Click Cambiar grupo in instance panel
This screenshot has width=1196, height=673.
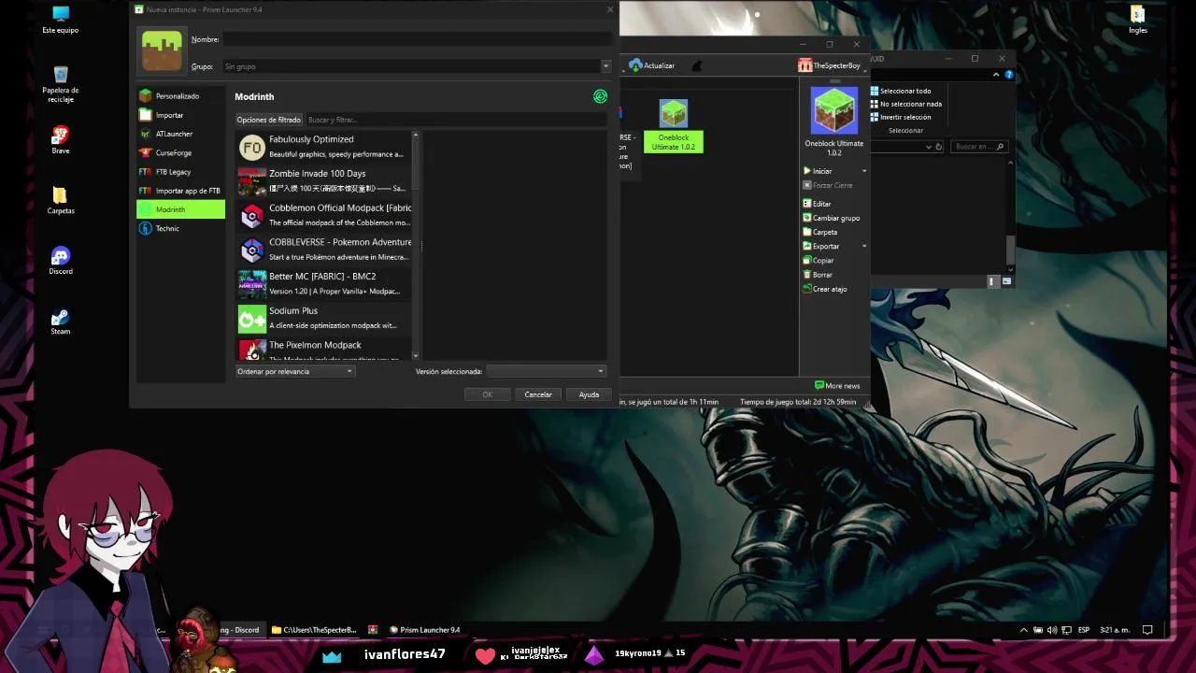pyautogui.click(x=832, y=218)
